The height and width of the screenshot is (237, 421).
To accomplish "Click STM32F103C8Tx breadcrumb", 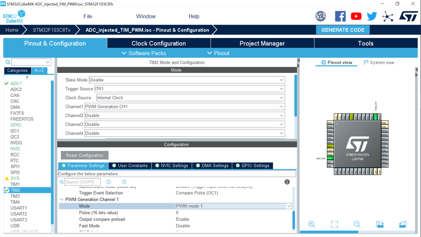I will 51,30.
